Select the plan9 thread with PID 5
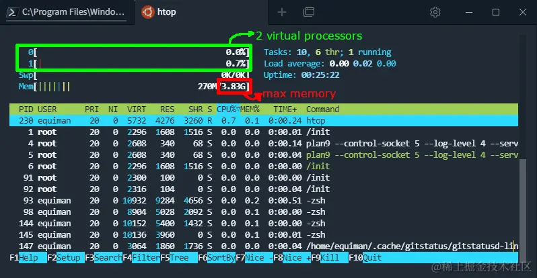537x278 pixels. tap(264, 155)
